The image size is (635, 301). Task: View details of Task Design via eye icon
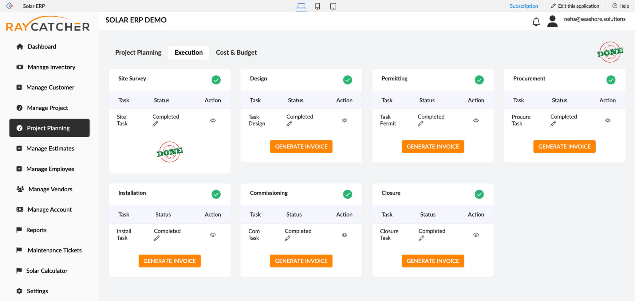pyautogui.click(x=344, y=120)
